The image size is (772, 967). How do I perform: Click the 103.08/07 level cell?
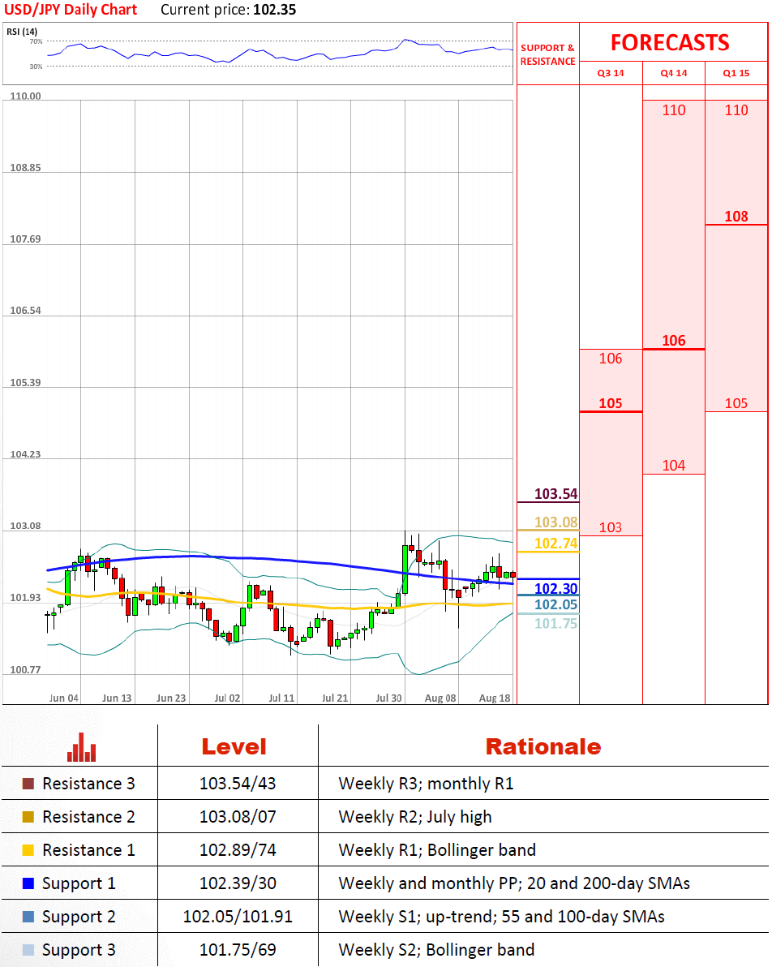[238, 817]
